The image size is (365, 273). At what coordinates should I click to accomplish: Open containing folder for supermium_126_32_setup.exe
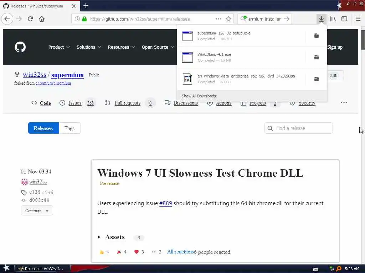pyautogui.click(x=317, y=36)
